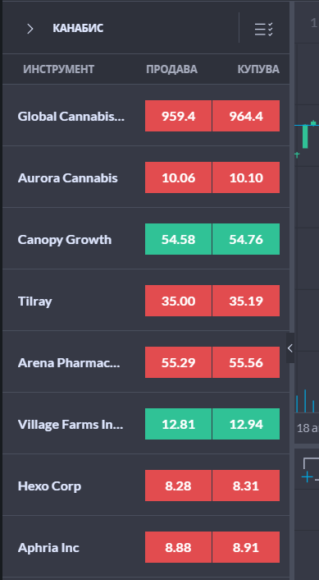This screenshot has width=319, height=580.
Task: Sell Aphria Inc at 8.88
Action: tap(178, 547)
